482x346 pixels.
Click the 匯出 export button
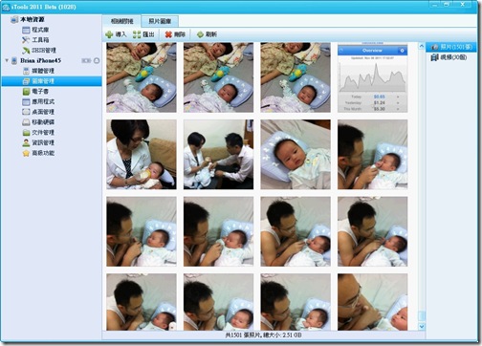143,34
